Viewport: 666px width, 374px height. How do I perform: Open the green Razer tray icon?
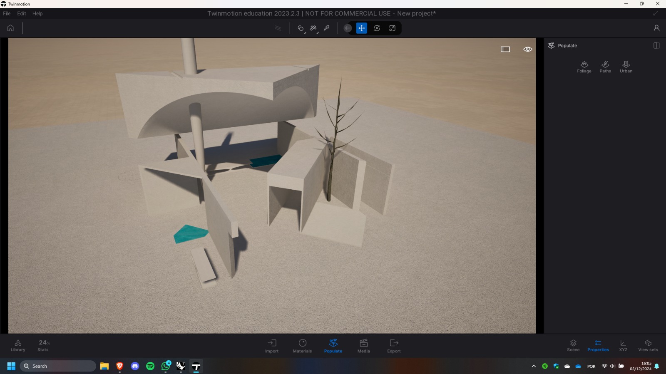pyautogui.click(x=545, y=366)
